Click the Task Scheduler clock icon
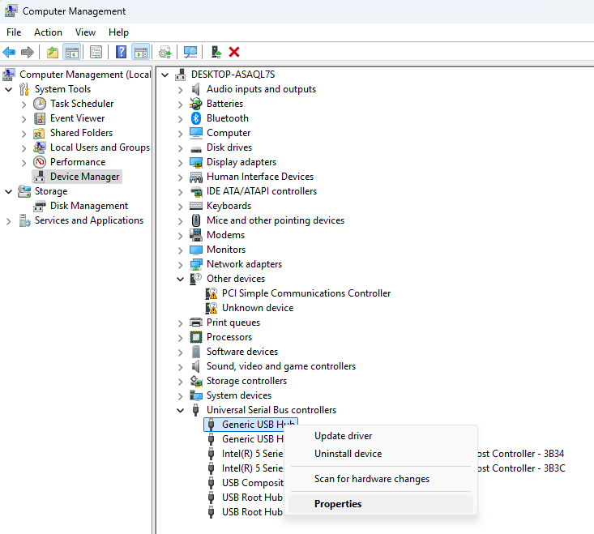594x534 pixels. coord(40,104)
